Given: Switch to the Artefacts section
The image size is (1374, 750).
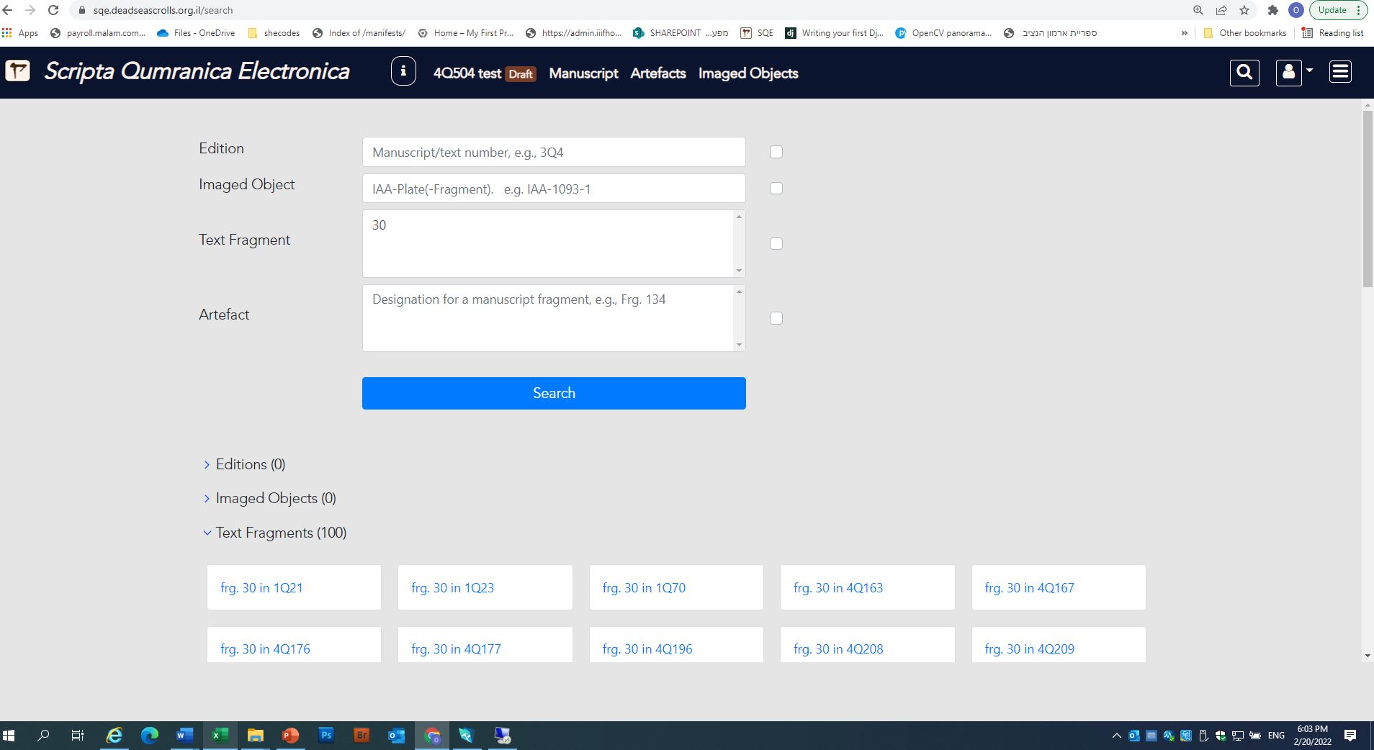Looking at the screenshot, I should (x=657, y=73).
